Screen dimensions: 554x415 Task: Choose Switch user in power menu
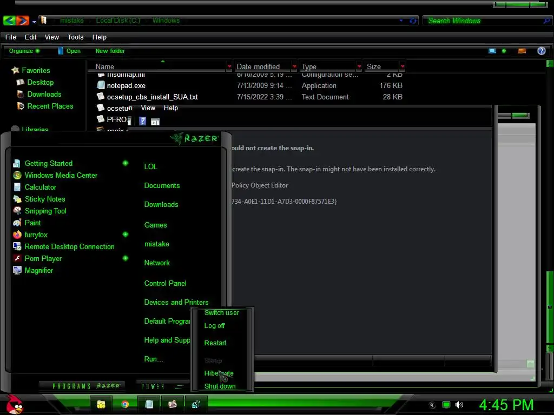(x=221, y=313)
